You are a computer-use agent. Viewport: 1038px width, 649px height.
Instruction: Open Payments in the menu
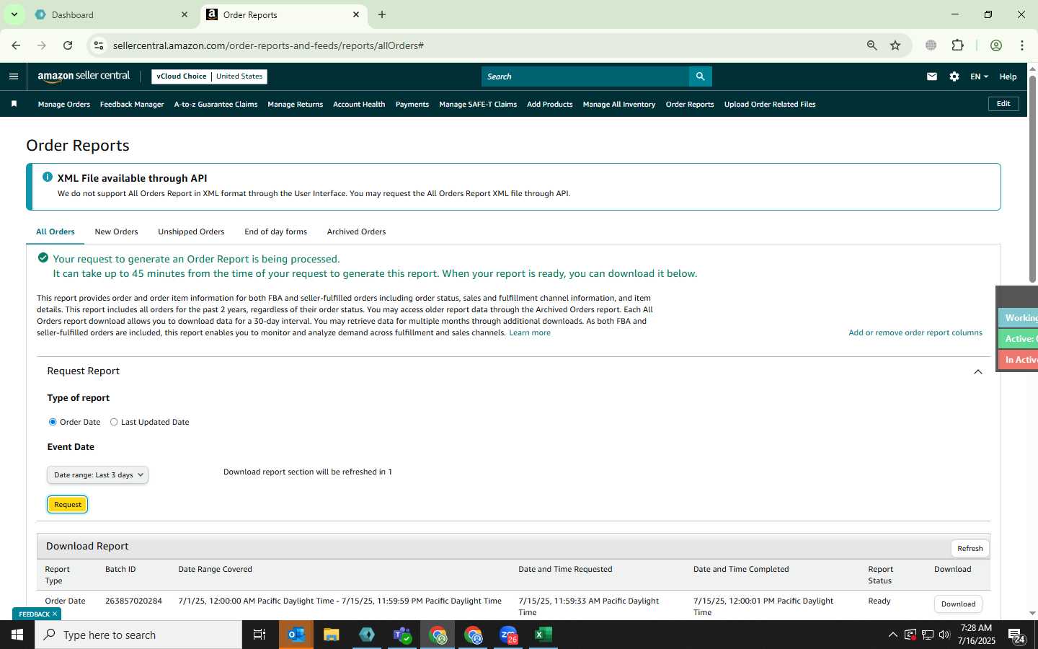[x=412, y=104]
